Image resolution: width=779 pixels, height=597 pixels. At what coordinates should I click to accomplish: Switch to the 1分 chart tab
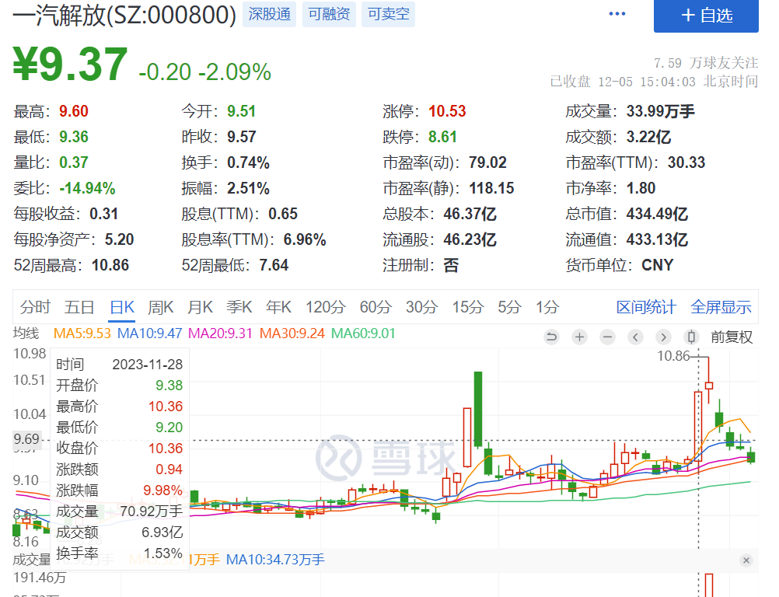[547, 307]
